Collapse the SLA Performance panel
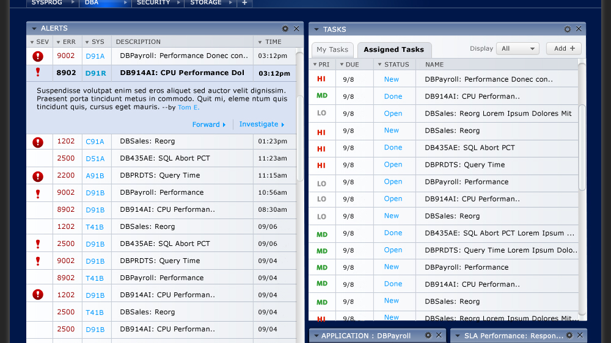The image size is (611, 343). (x=458, y=336)
